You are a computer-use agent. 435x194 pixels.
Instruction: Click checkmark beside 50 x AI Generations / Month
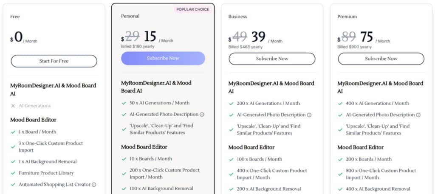pos(124,103)
